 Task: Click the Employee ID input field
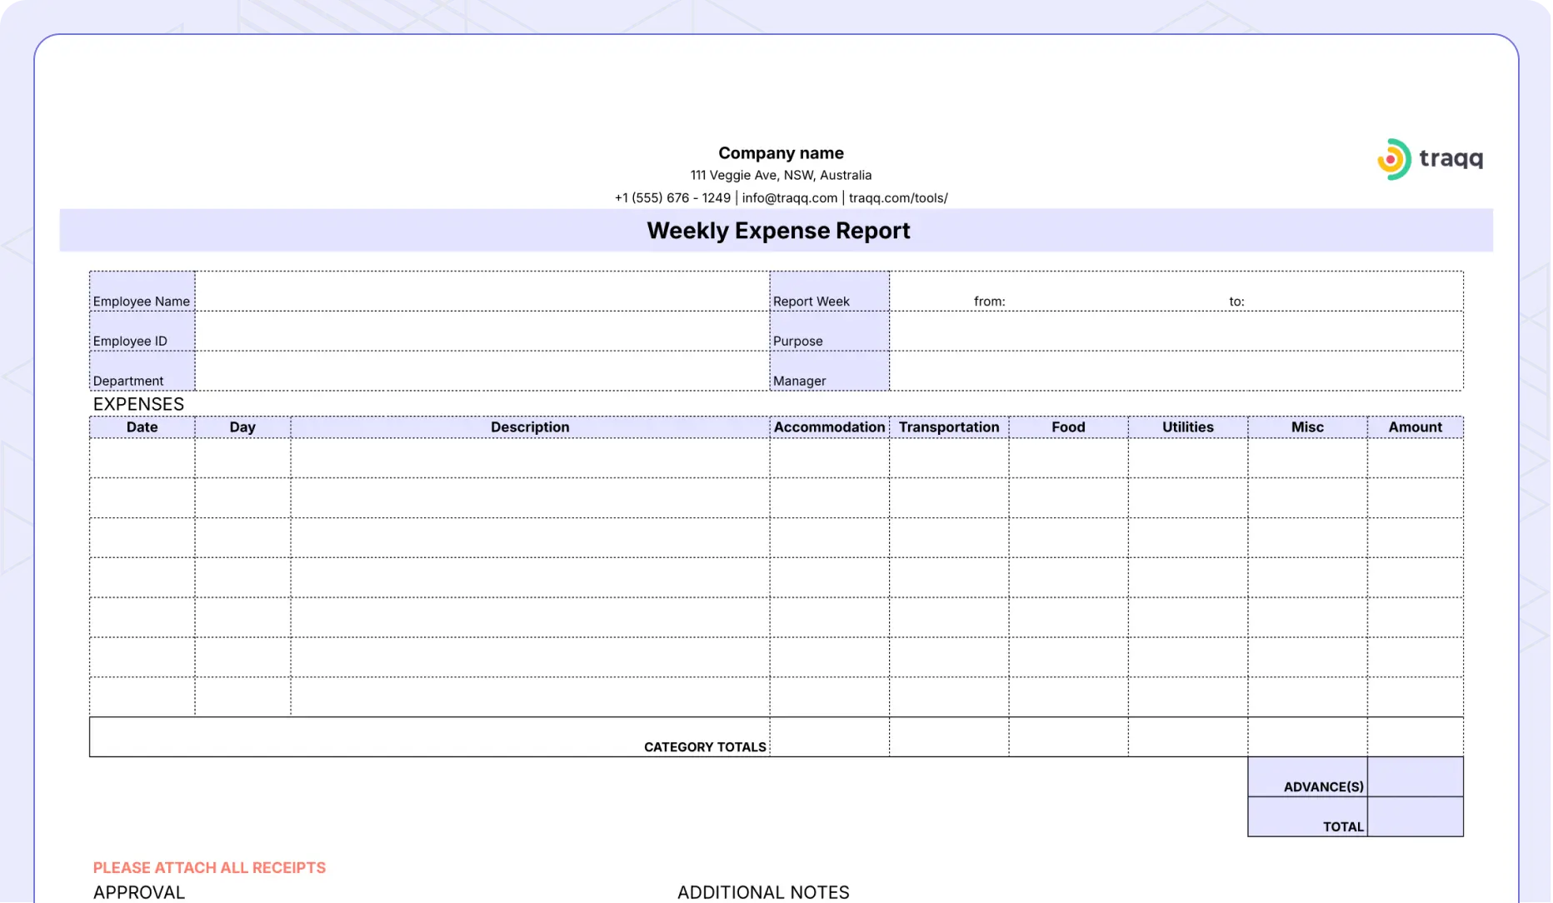(x=482, y=331)
